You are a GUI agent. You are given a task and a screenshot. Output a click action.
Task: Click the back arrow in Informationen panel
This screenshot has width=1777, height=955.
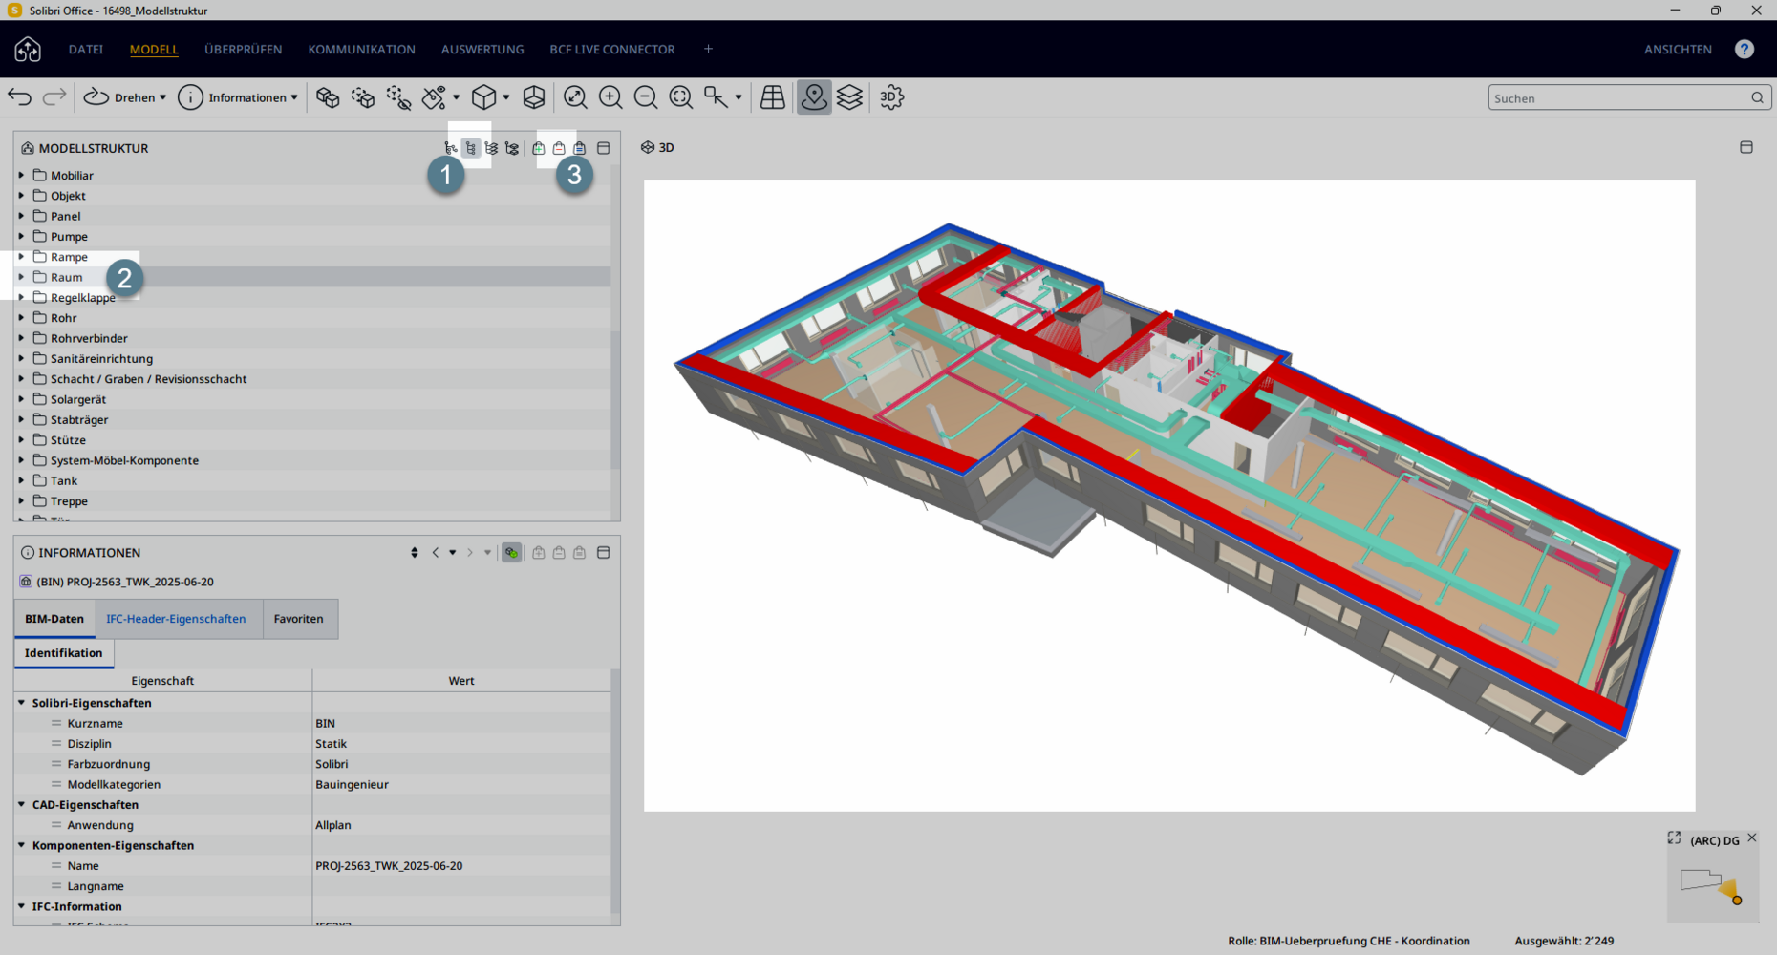click(x=436, y=553)
